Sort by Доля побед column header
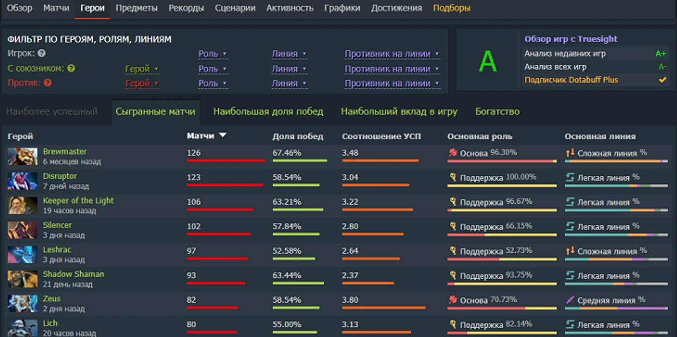677x337 pixels. 298,137
